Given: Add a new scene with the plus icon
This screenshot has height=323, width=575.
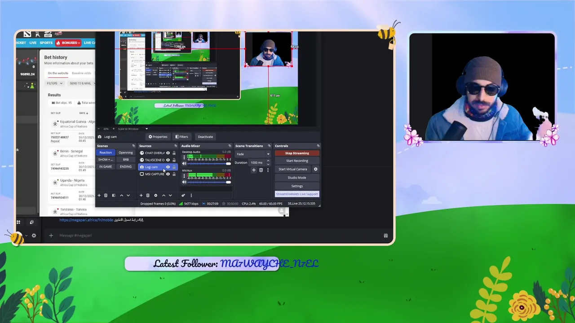Looking at the screenshot, I should [99, 195].
